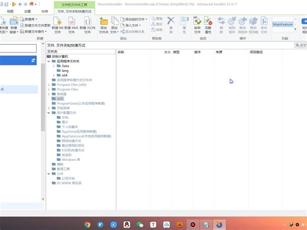Open Chrome from the taskbar

point(87,225)
